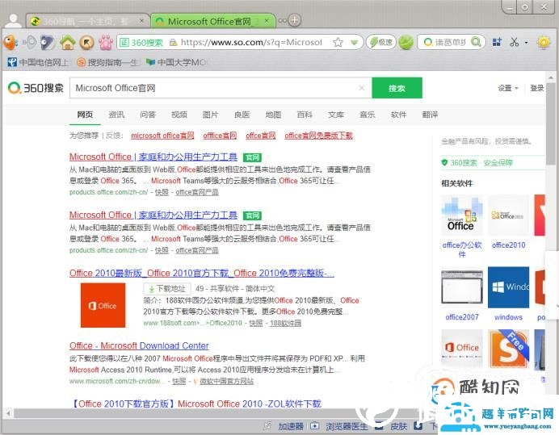Select the 翻译 tab
The height and width of the screenshot is (435, 559).
430,115
